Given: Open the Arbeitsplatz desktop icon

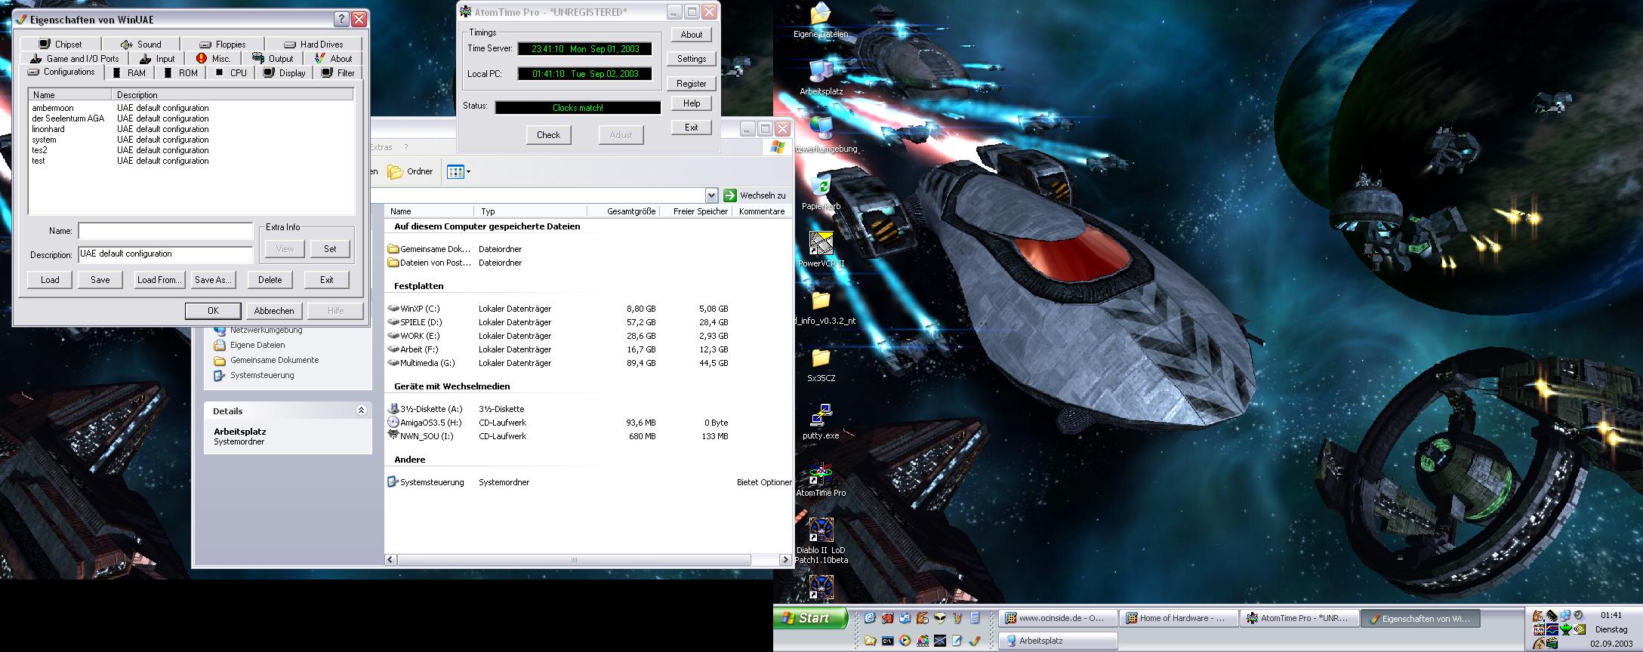Looking at the screenshot, I should click(821, 71).
